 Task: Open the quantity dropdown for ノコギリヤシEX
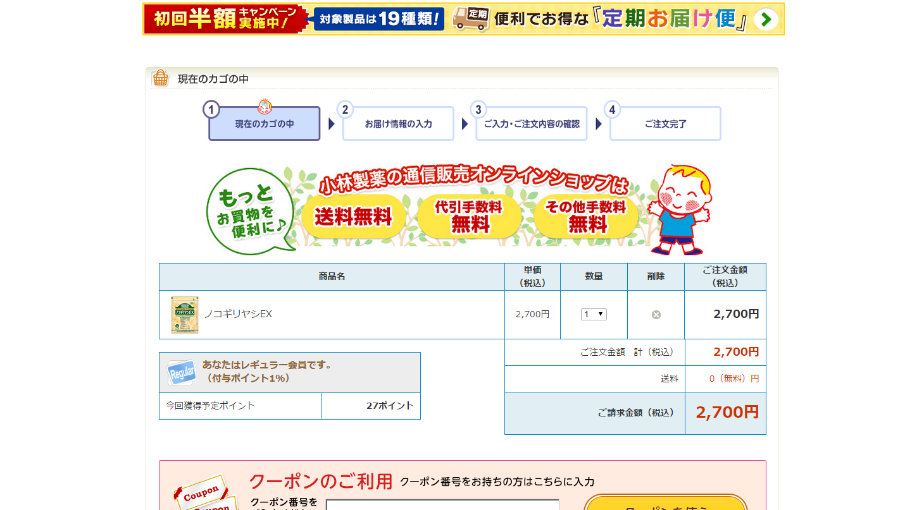tap(594, 314)
